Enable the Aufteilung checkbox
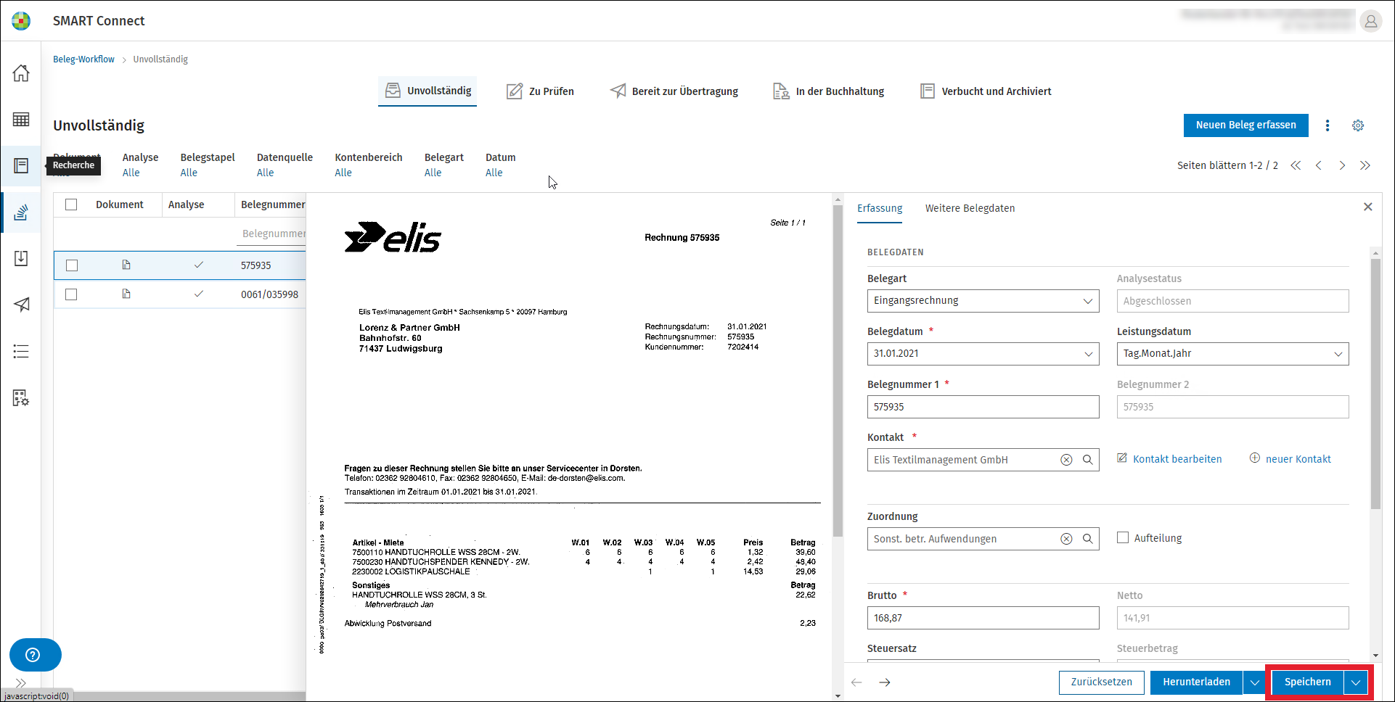Screen dimensions: 1395x702 coord(1123,537)
